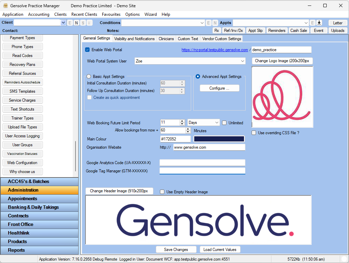Click the Main Colour dark navy swatch
The image size is (349, 263).
pyautogui.click(x=219, y=139)
